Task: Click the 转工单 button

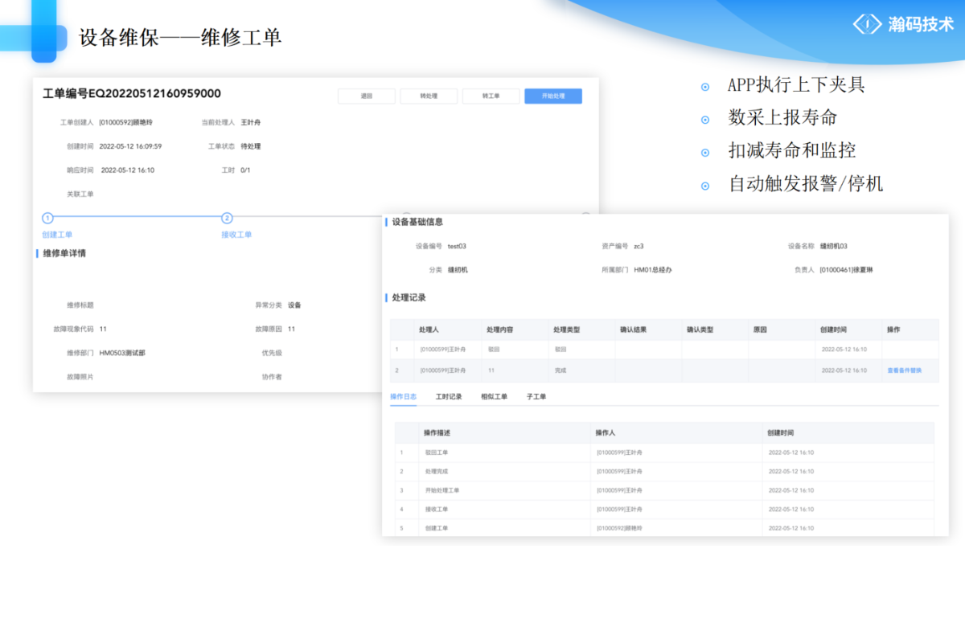Action: (x=491, y=95)
